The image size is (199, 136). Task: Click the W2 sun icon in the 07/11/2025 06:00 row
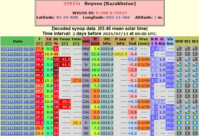(195, 123)
